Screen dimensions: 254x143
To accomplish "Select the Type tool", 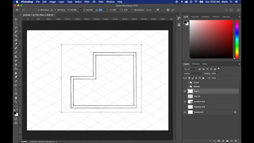I will pyautogui.click(x=16, y=85).
